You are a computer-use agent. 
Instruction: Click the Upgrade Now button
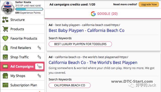[x=149, y=4]
